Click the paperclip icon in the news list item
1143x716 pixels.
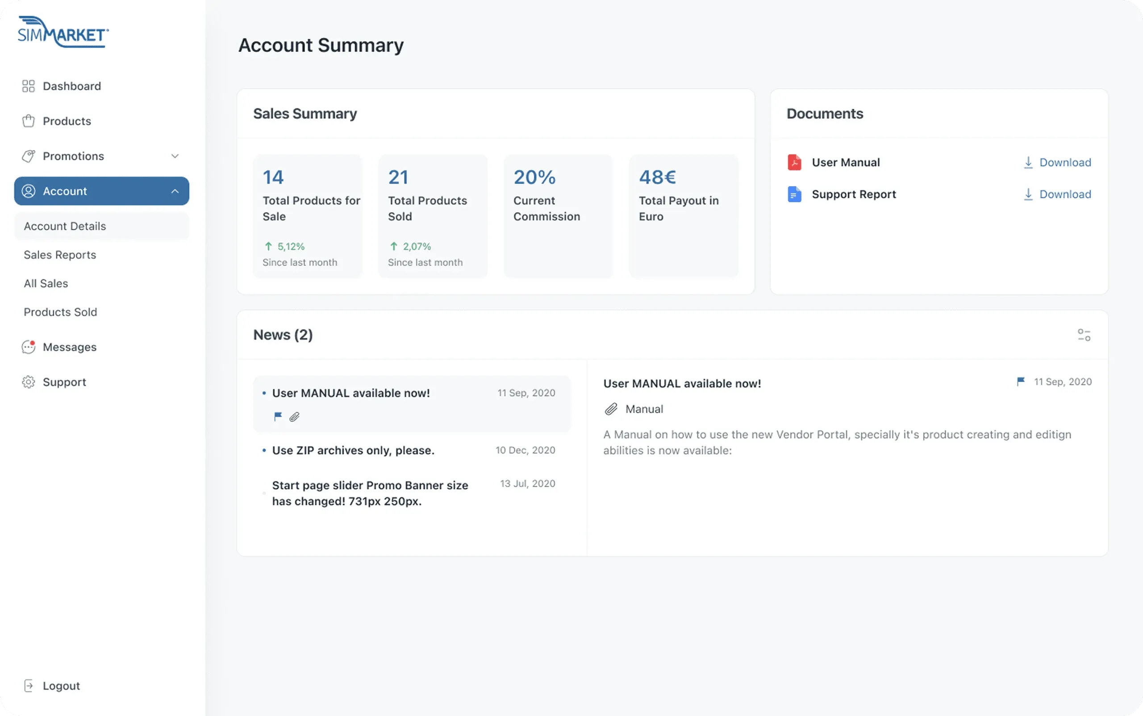(295, 417)
